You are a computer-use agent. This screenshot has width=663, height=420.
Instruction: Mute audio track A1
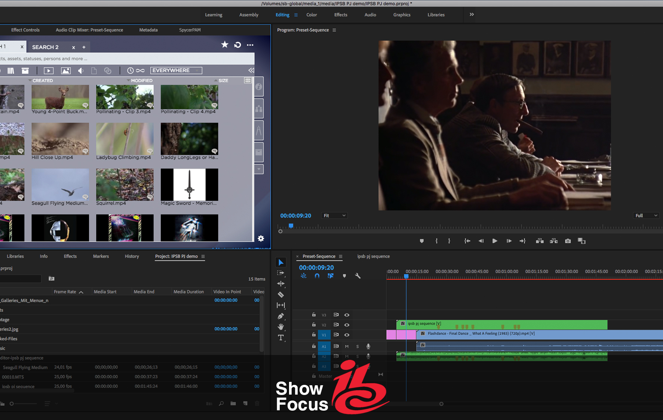coord(347,346)
